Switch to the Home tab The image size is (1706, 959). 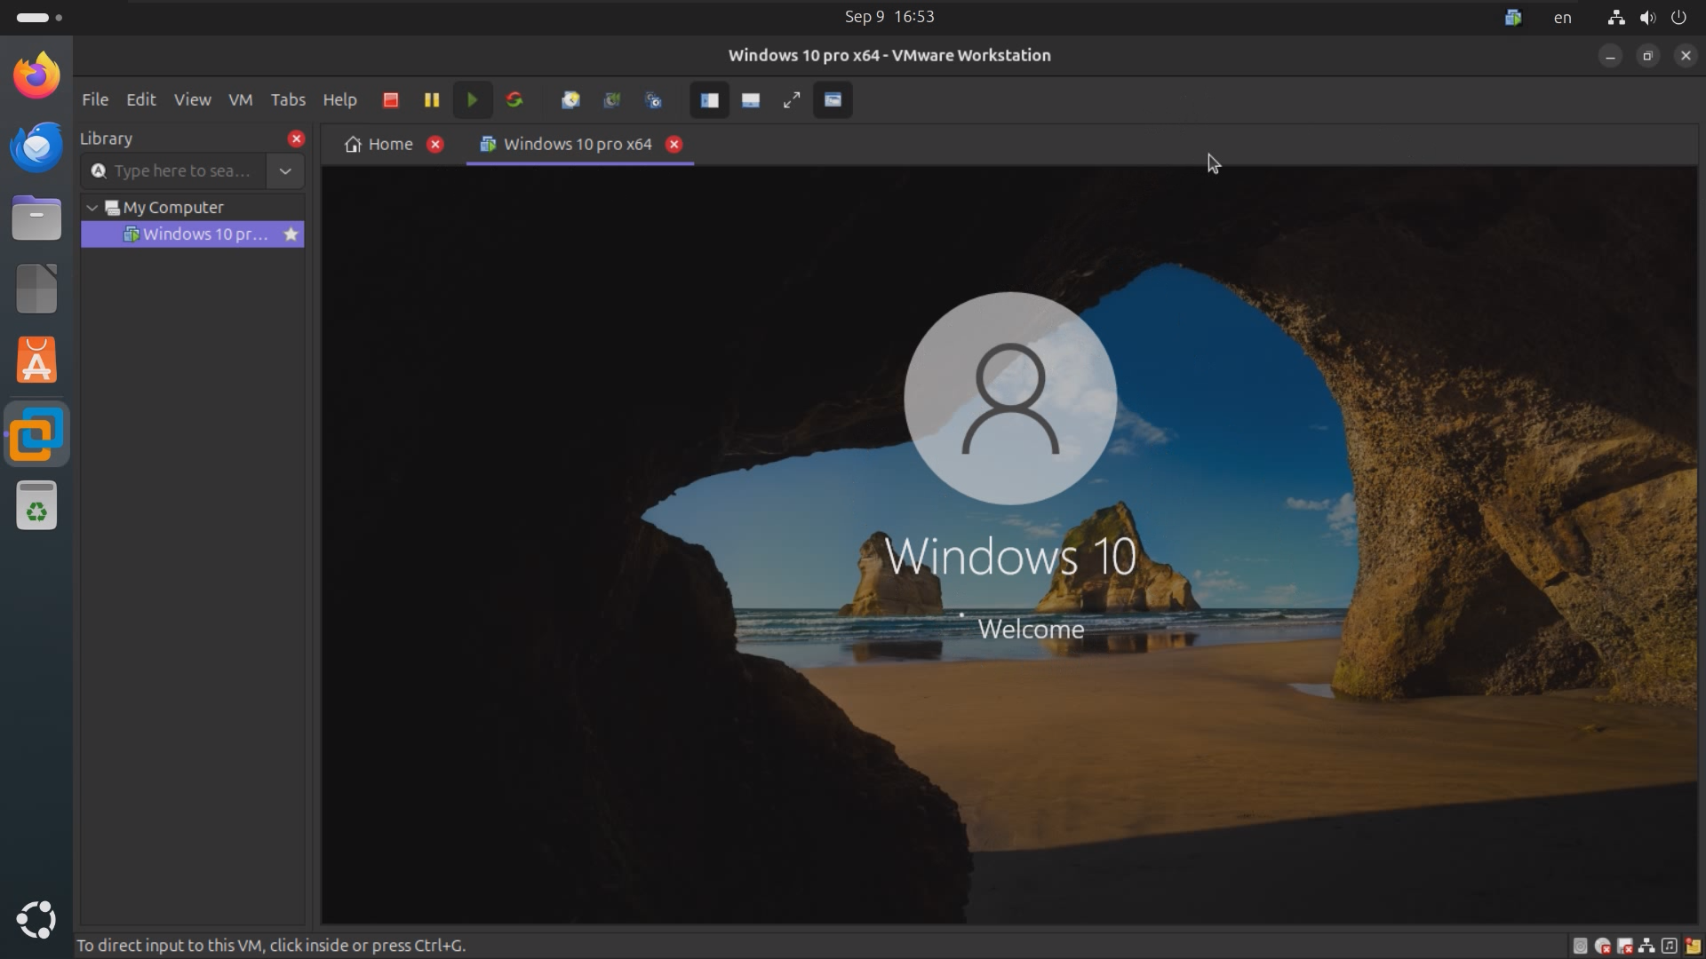tap(379, 144)
